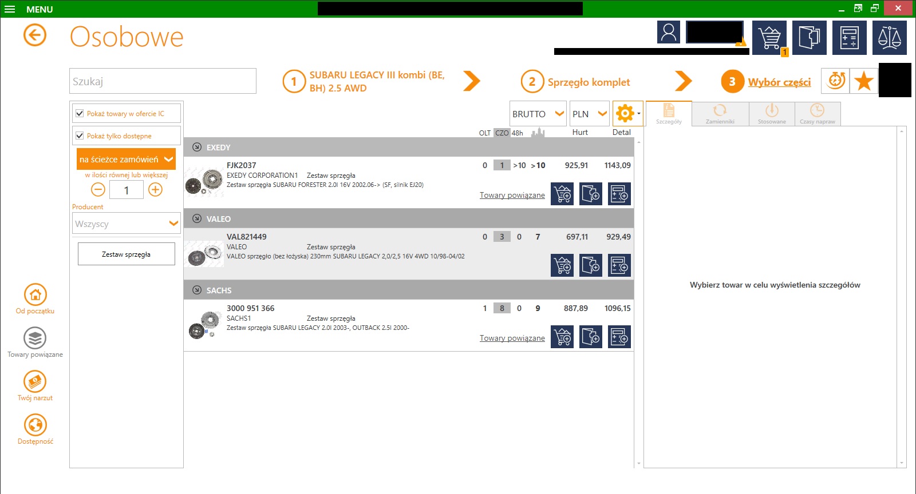This screenshot has width=916, height=494.
Task: Increase quantity with plus button
Action: click(155, 190)
